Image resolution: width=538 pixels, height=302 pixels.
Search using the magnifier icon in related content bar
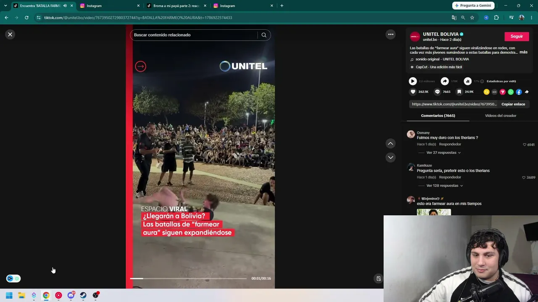click(264, 35)
